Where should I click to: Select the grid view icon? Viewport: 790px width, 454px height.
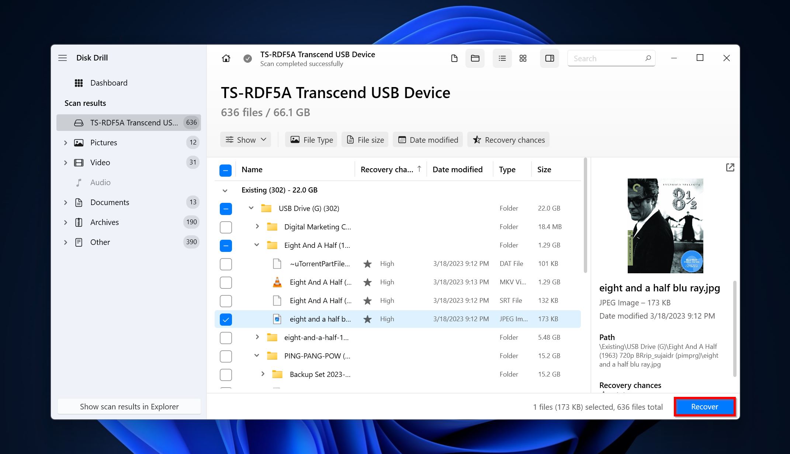[523, 58]
